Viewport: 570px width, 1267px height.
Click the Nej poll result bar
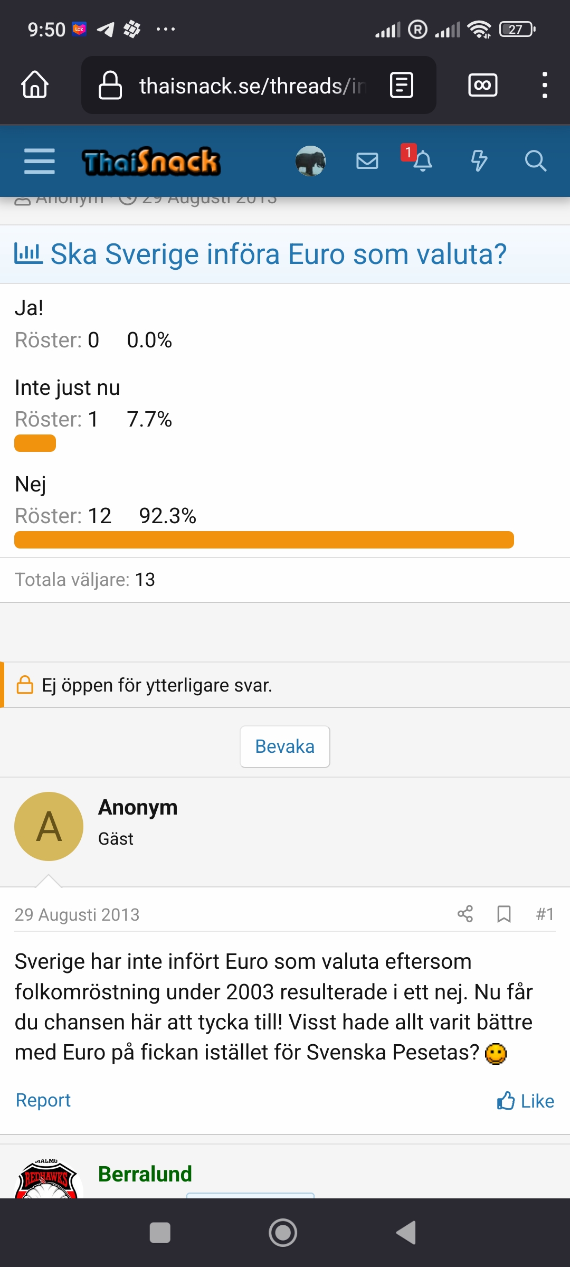(x=264, y=540)
